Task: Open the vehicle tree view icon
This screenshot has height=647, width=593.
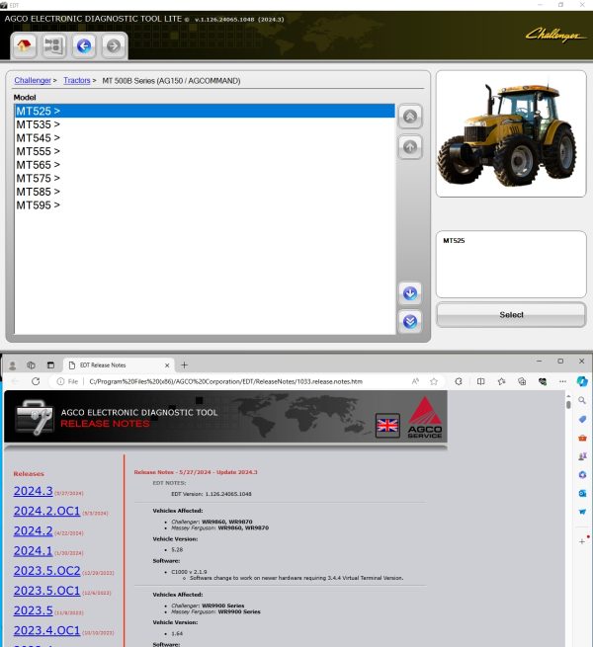Action: [53, 45]
